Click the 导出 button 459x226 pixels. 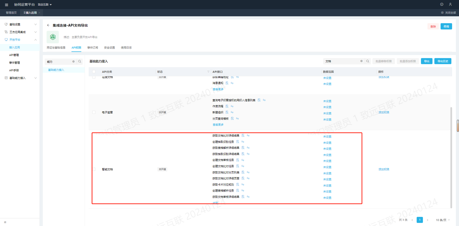427,61
